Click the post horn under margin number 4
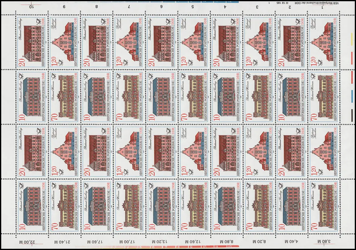Viewport: 356px width, 250px height. pos(233,22)
